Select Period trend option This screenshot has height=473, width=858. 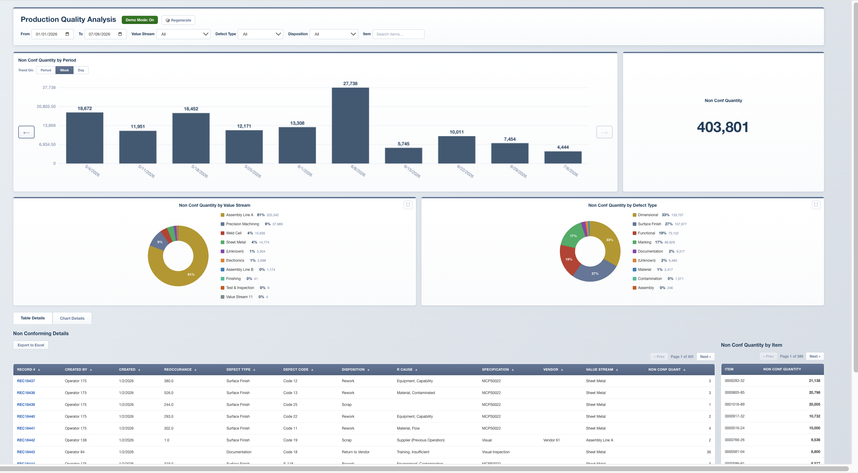[x=46, y=70]
